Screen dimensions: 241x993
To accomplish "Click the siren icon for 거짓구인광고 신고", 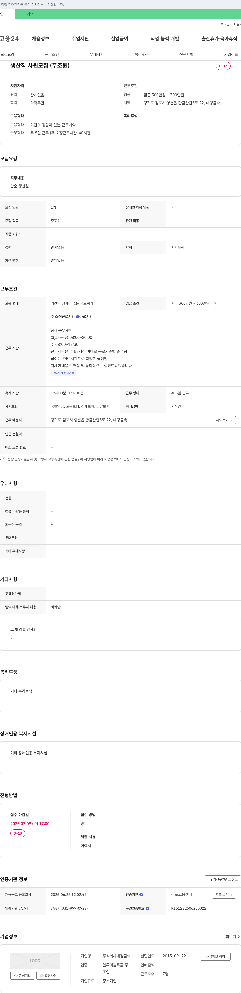I will (x=210, y=879).
